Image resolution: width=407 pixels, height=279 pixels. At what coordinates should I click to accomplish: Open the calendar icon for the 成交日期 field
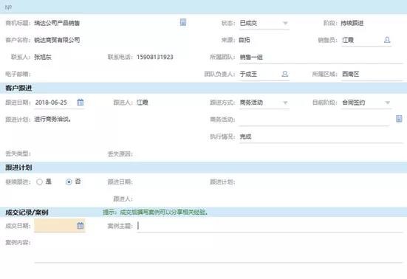tap(81, 225)
